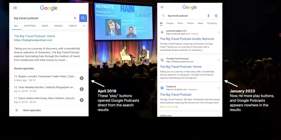Switch to the VIDEOS tab
Viewport: 281px width, 140px height.
coord(73,26)
